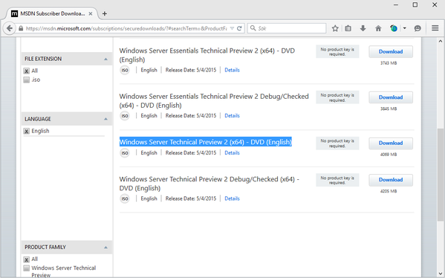445x278 pixels.
Task: Click the 3743 MB file size text
Action: (389, 63)
